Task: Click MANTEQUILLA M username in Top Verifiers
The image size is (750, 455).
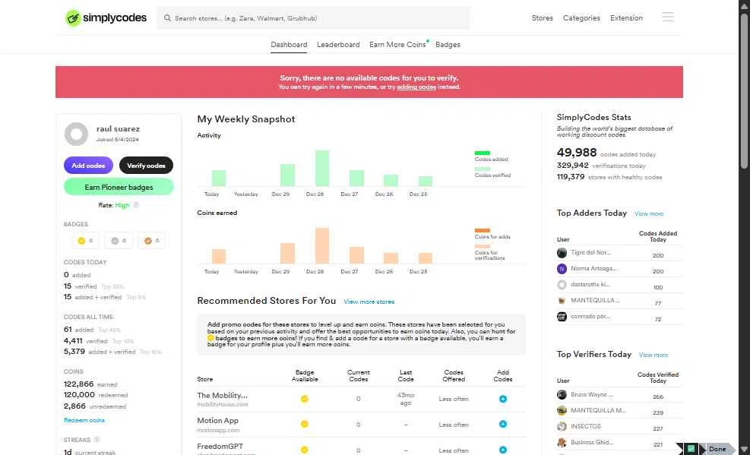Action: (598, 410)
